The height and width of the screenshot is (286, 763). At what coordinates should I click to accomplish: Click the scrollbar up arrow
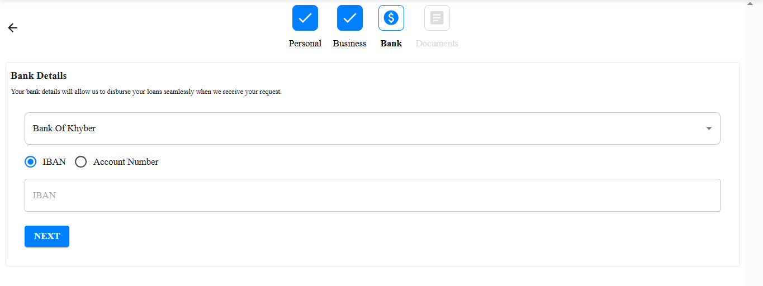pyautogui.click(x=751, y=4)
